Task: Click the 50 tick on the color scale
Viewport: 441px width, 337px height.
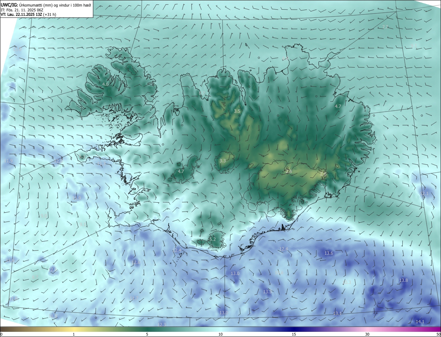Action: [438, 334]
